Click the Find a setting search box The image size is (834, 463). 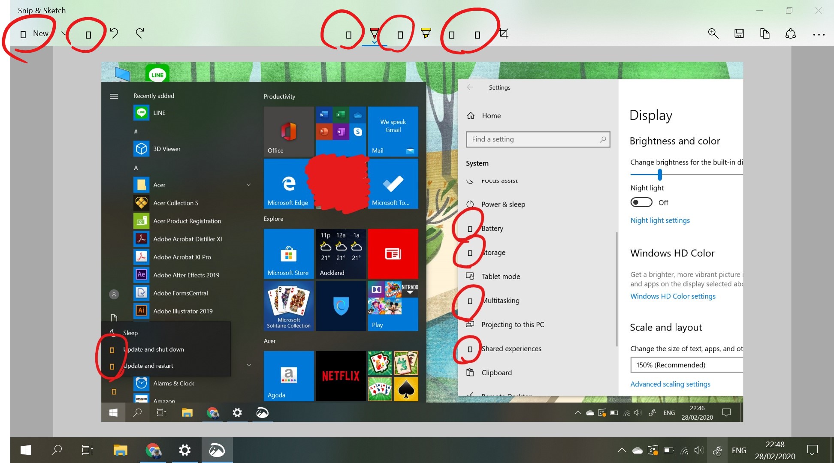pyautogui.click(x=538, y=139)
